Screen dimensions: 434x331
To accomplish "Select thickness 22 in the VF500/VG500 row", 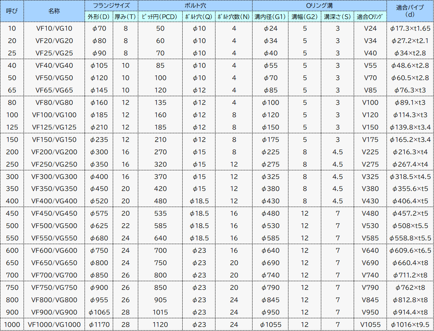I will 125,226.
